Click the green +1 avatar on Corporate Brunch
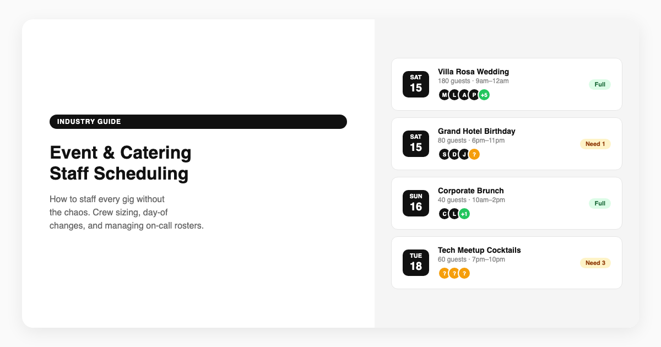 464,214
